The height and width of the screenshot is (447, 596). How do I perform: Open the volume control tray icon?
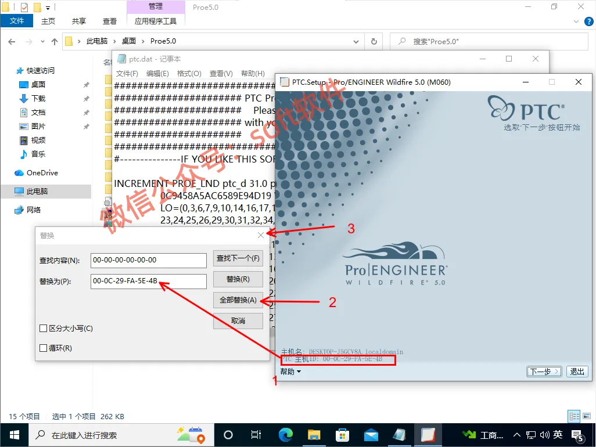pyautogui.click(x=544, y=435)
